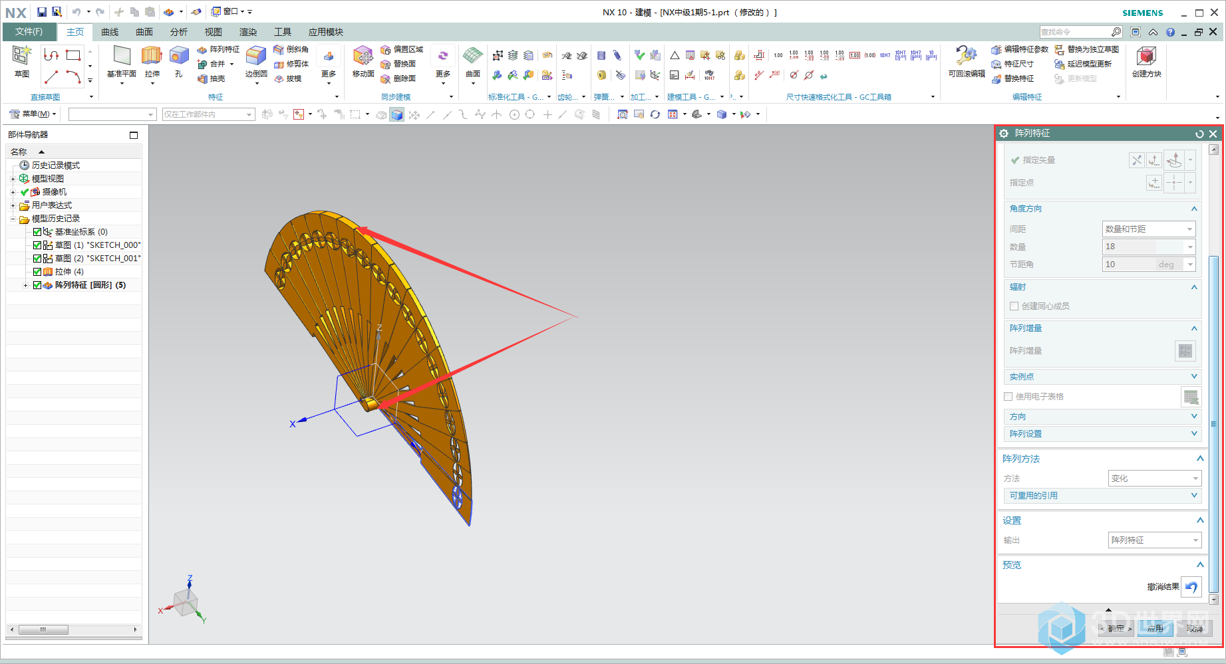Click the Edge Blend (边倒圆) tool

click(256, 61)
